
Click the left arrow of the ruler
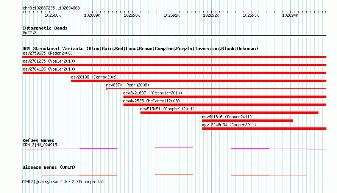click(23, 12)
